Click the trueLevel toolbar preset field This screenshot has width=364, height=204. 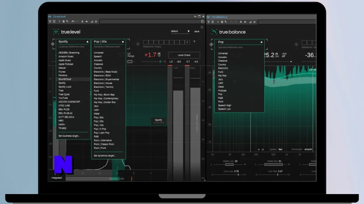pos(150,22)
